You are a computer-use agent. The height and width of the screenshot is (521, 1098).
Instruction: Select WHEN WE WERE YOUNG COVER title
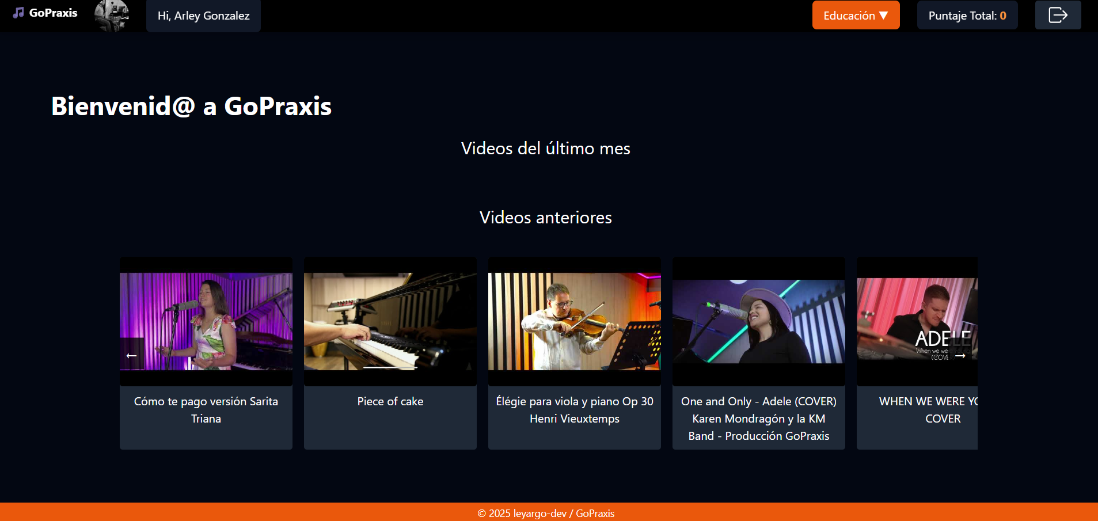pyautogui.click(x=928, y=410)
